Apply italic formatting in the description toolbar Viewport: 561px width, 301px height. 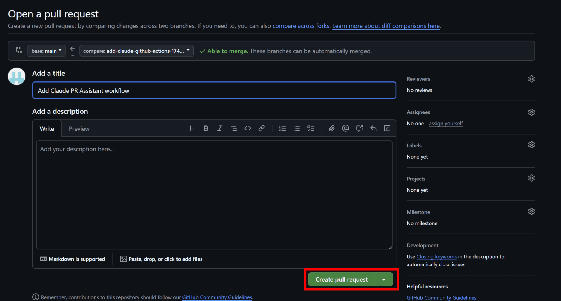tap(220, 128)
